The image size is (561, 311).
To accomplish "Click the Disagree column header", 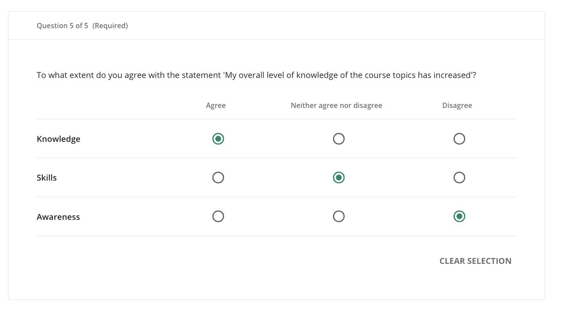I will click(x=457, y=105).
